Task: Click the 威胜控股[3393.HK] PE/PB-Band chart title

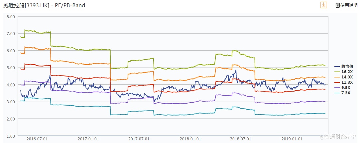Action: tap(44, 5)
